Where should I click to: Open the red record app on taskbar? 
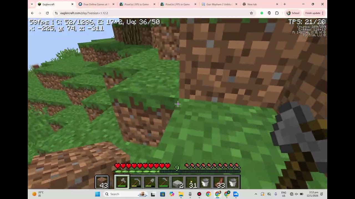pyautogui.click(x=199, y=194)
